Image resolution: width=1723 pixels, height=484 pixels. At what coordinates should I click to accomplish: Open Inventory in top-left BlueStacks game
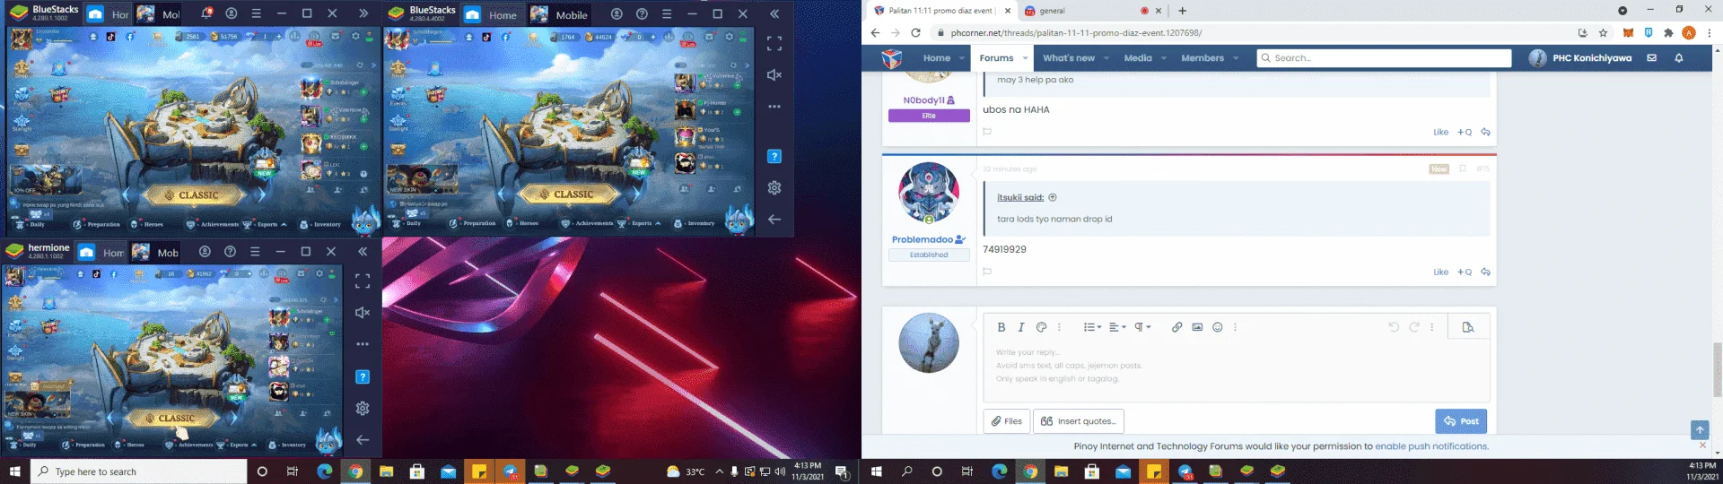pos(320,224)
